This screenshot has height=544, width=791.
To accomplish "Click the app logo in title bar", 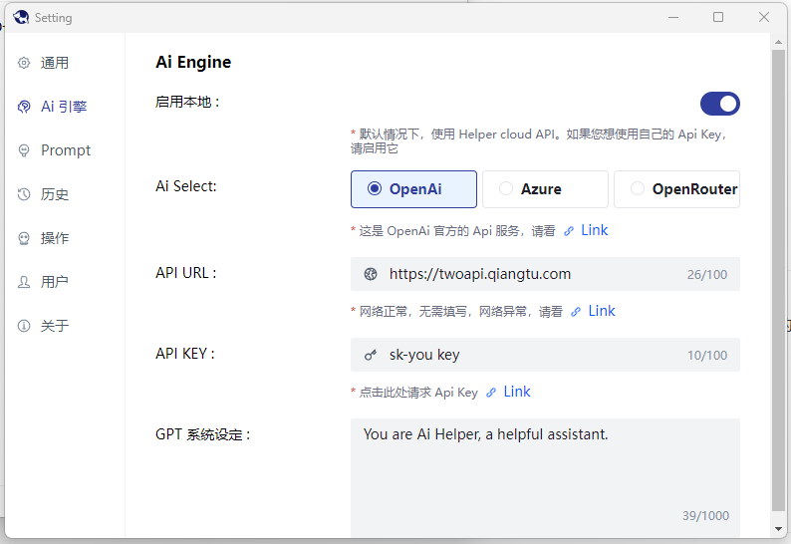I will point(21,17).
